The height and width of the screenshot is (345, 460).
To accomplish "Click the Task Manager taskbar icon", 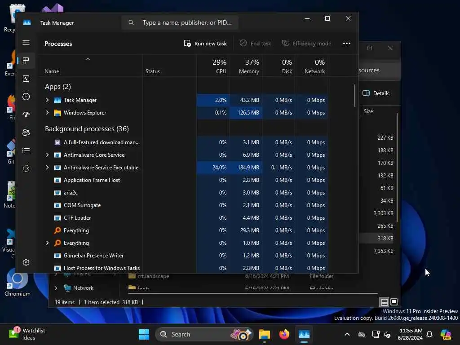I will pyautogui.click(x=304, y=334).
